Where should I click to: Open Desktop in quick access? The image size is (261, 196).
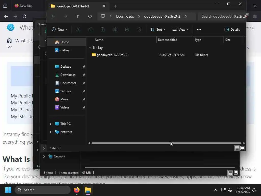pyautogui.click(x=67, y=67)
